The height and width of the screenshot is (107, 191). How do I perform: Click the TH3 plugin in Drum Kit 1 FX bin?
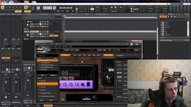[54, 36]
